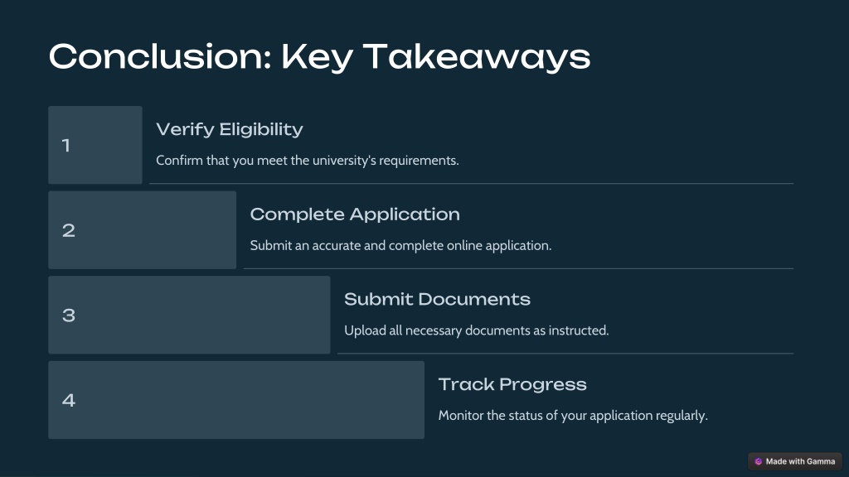Select the Track Progress heading

512,384
